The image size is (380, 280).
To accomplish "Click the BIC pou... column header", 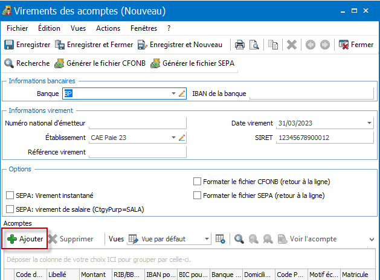I will [x=194, y=275].
